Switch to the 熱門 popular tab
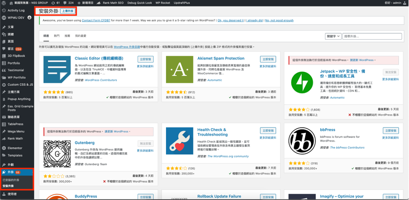This screenshot has width=409, height=200. click(57, 36)
